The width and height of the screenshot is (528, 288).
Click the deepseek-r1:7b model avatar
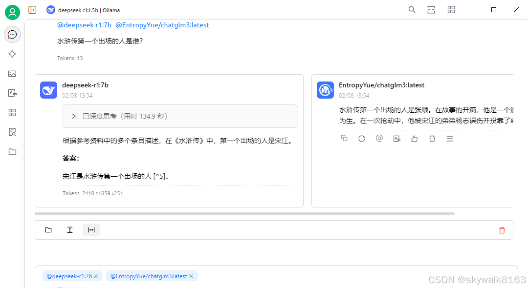pyautogui.click(x=48, y=90)
